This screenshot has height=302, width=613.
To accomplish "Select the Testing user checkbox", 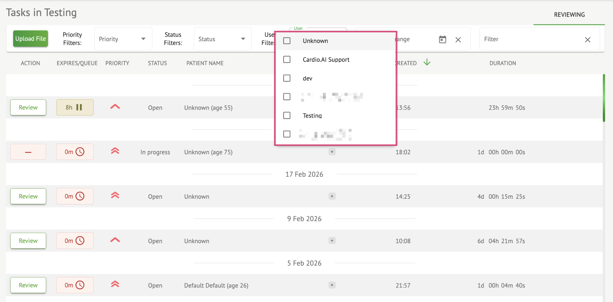I will [x=287, y=115].
